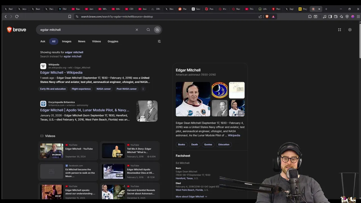Open the tab search icon in toolbar
This screenshot has width=361, height=203.
316,17
